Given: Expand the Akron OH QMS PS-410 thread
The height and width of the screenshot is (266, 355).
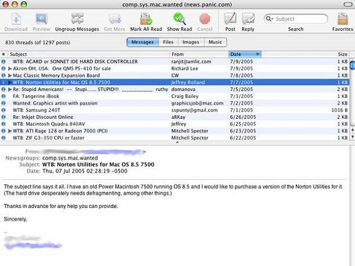Looking at the screenshot, I should [x=10, y=68].
